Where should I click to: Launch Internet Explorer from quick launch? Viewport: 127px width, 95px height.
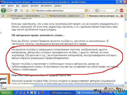[17, 93]
